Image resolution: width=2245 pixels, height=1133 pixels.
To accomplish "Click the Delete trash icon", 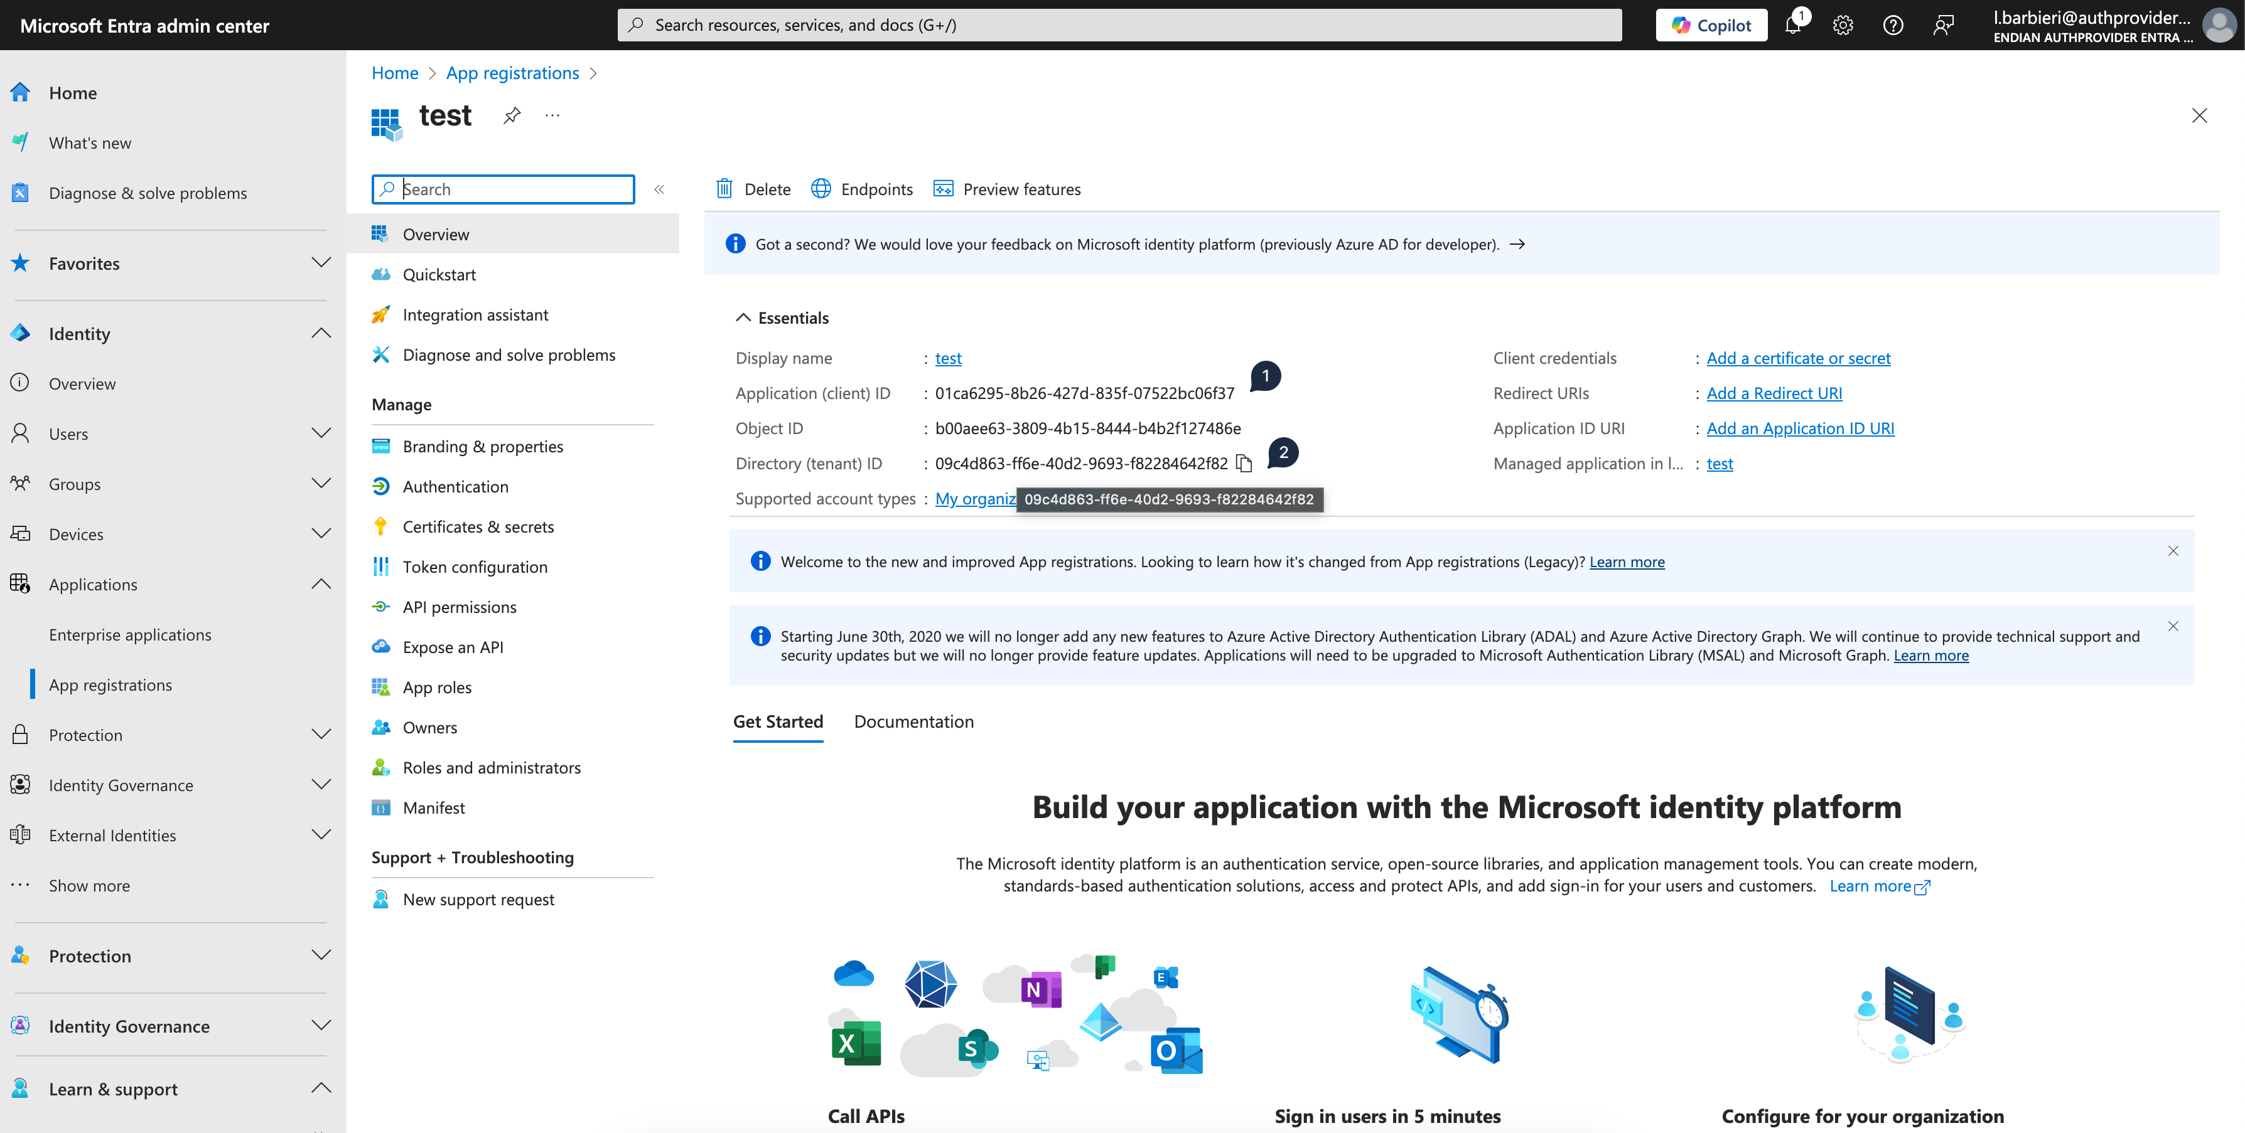I will 724,189.
